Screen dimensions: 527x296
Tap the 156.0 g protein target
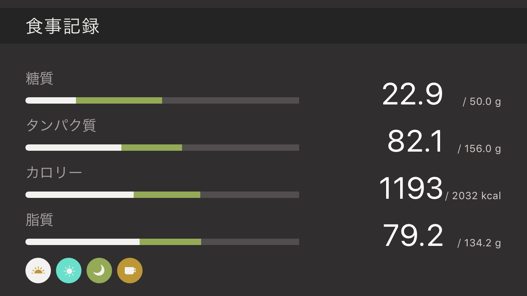tap(479, 149)
